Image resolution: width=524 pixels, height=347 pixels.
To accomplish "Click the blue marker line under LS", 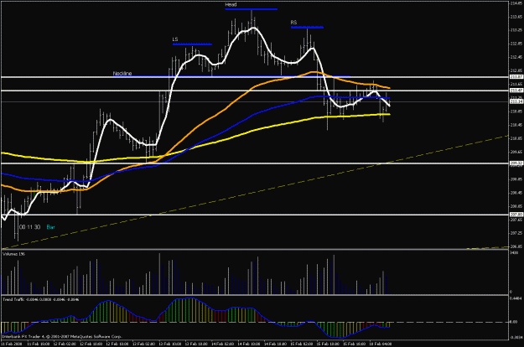I will click(192, 44).
